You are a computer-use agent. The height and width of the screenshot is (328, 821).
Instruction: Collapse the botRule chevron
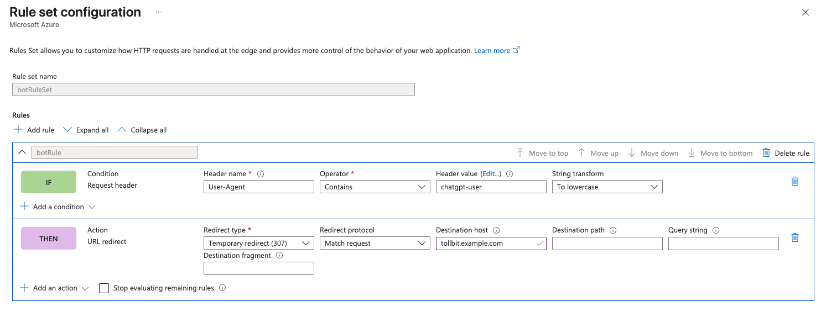point(23,152)
